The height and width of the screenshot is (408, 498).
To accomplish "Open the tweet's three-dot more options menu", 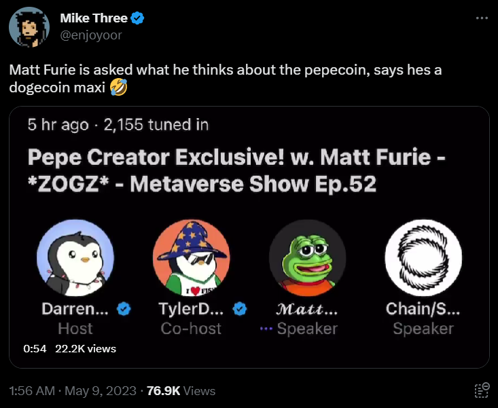I will point(482,18).
